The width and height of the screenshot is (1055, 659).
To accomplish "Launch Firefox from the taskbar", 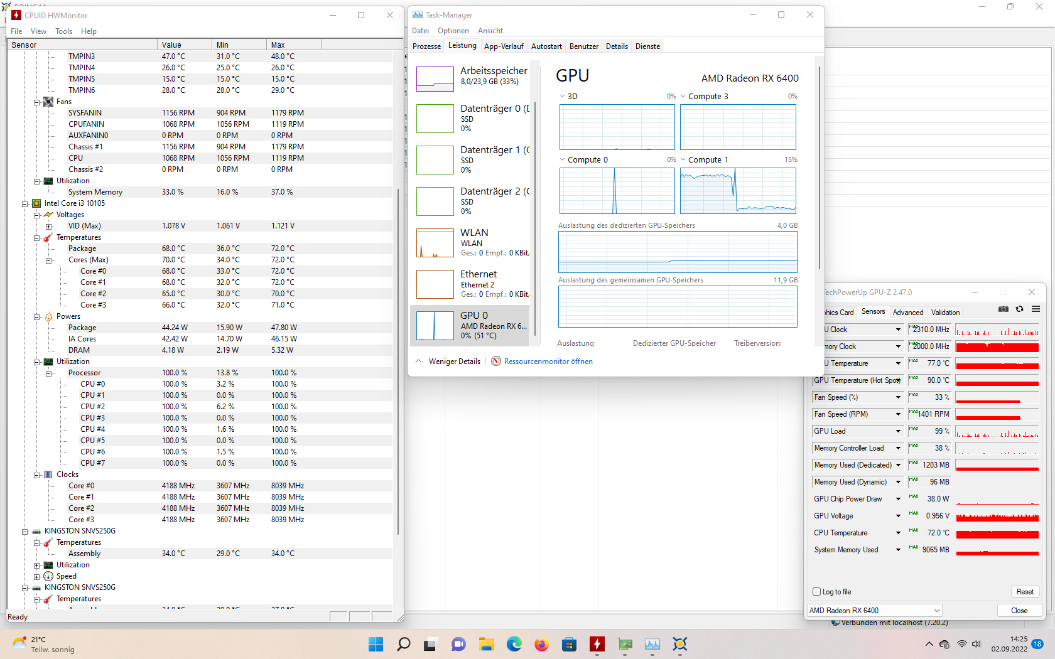I will pos(541,644).
